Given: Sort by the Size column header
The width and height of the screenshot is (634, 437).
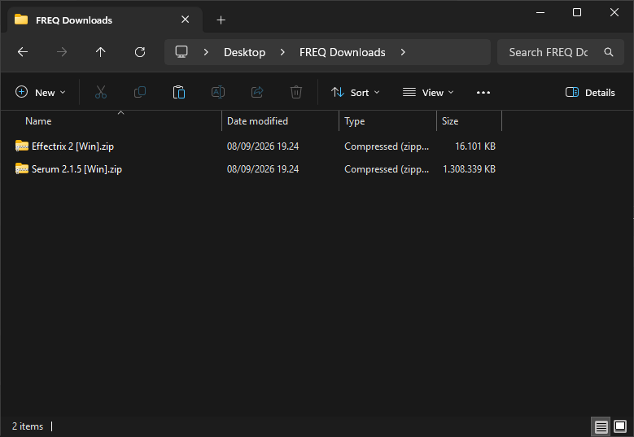Looking at the screenshot, I should pos(470,121).
